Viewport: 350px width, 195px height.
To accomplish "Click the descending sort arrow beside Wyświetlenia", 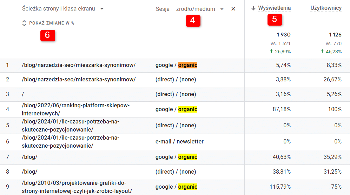I will point(253,8).
